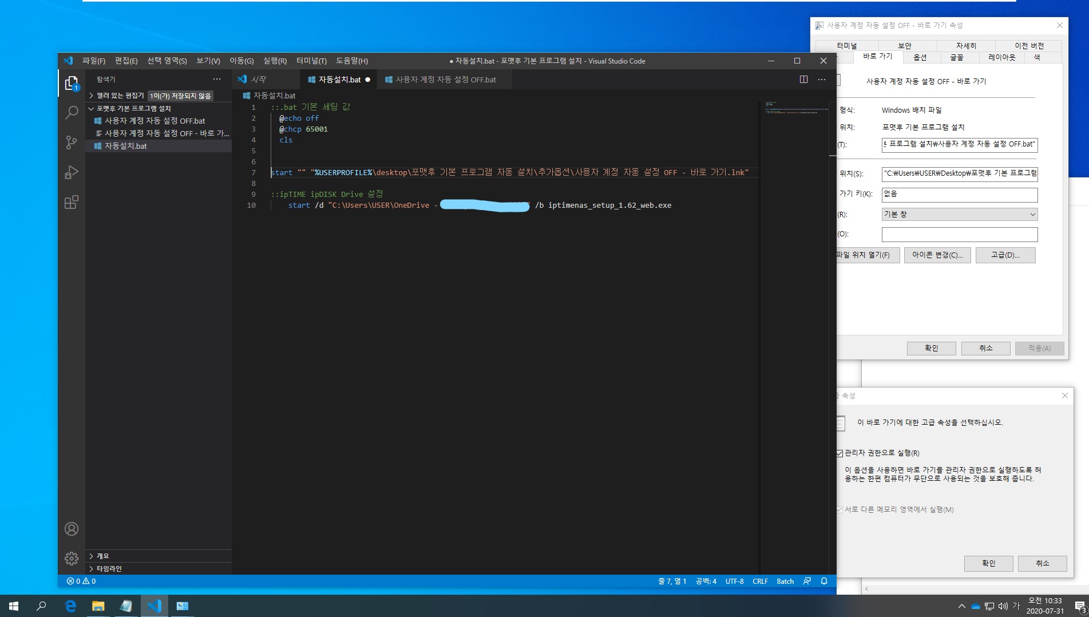Open the Accounts menu icon
Screen dimensions: 1089x617
point(72,529)
